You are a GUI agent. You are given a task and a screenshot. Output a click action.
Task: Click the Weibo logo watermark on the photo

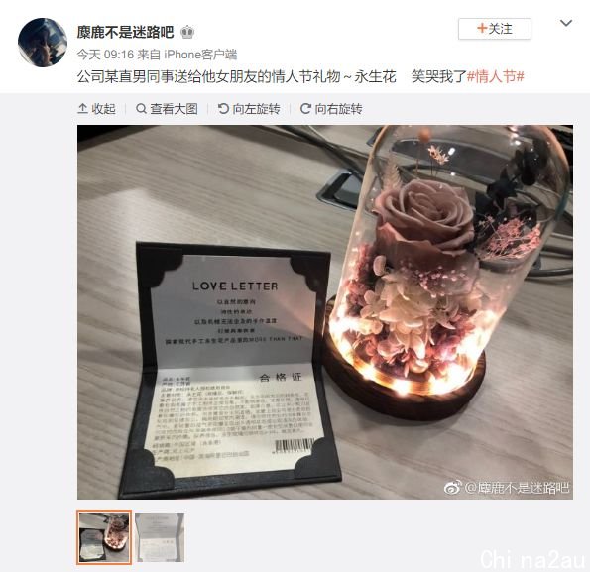452,488
